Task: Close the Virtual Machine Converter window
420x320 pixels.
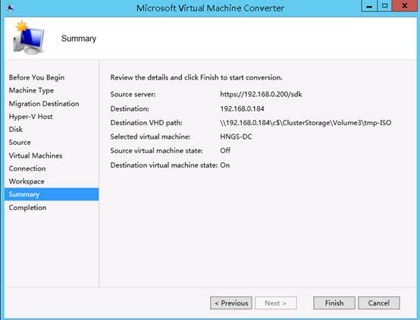Action: tap(405, 6)
